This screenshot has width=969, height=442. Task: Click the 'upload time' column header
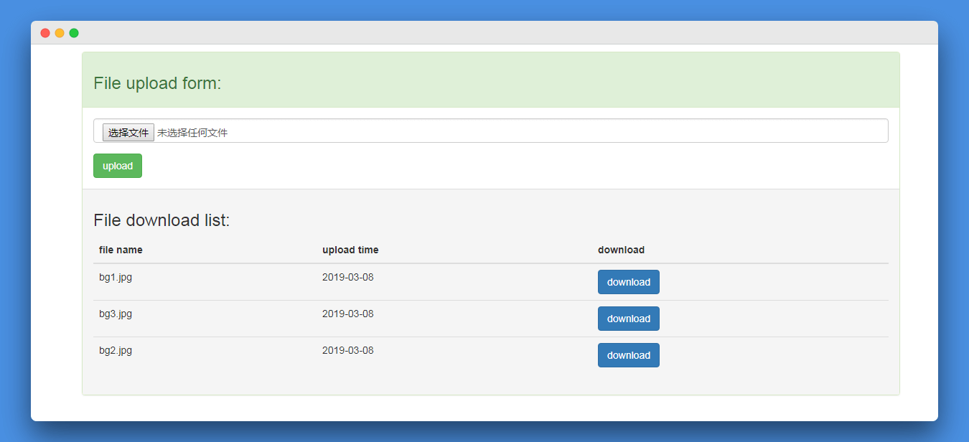[x=350, y=250]
